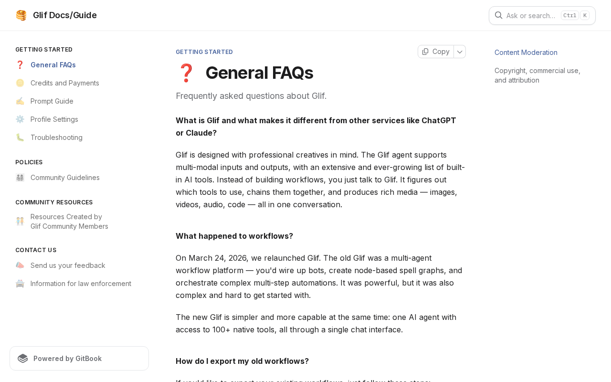This screenshot has height=382, width=611.
Task: Jump to Content Moderation section
Action: coord(526,53)
